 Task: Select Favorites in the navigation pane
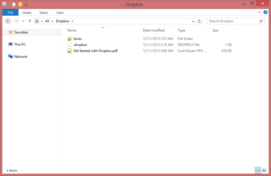coord(32,32)
